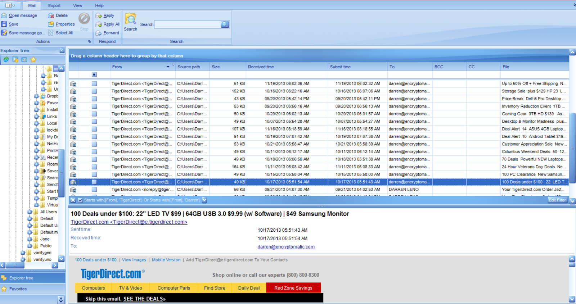This screenshot has width=576, height=304.
Task: Click the Save message as icon
Action: pyautogui.click(x=4, y=33)
